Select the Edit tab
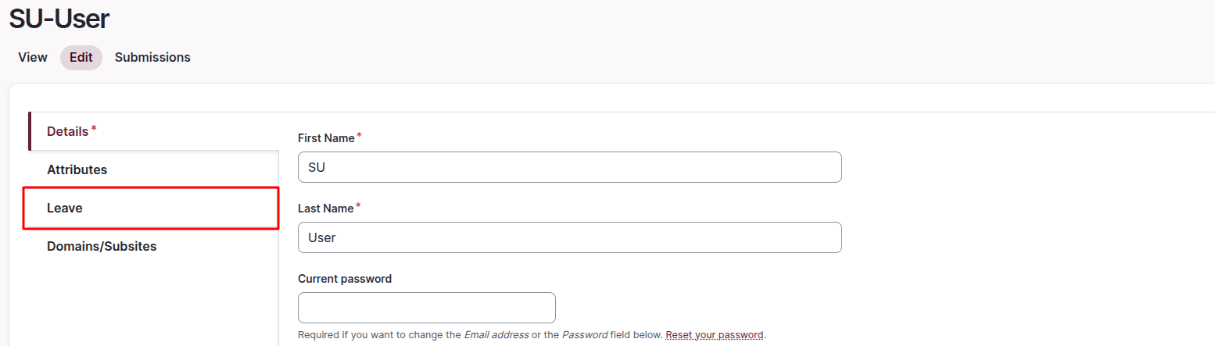The image size is (1215, 346). click(x=81, y=57)
